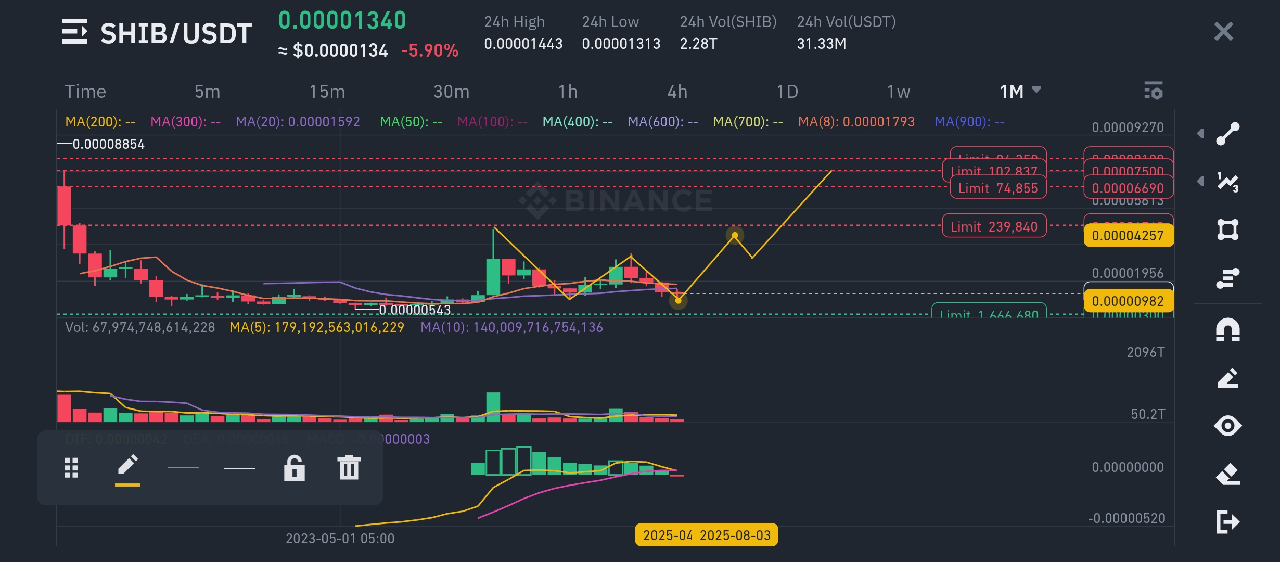
Task: Toggle drawings visibility eye icon
Action: (1227, 426)
